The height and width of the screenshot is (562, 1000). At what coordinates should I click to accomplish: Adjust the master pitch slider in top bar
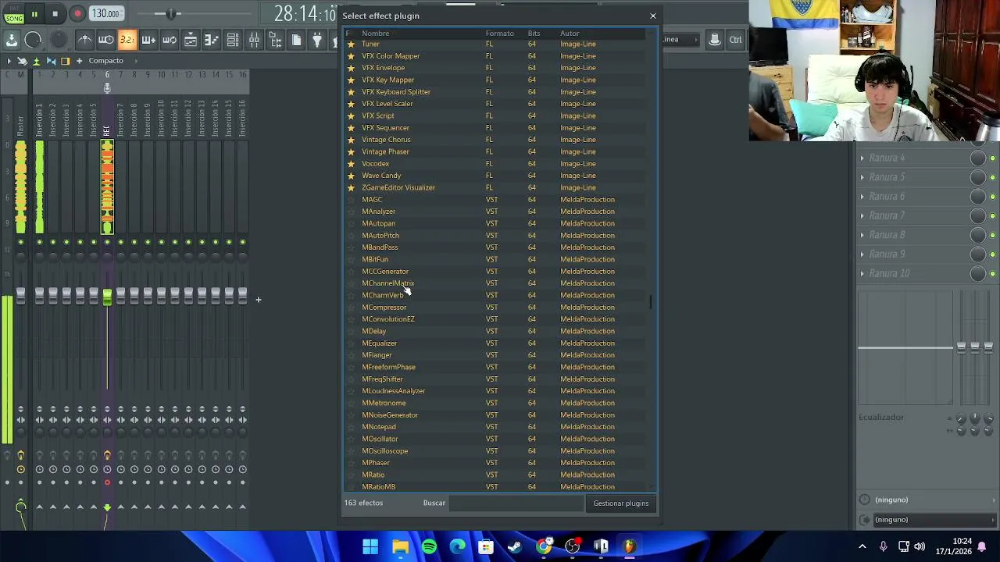(x=170, y=13)
